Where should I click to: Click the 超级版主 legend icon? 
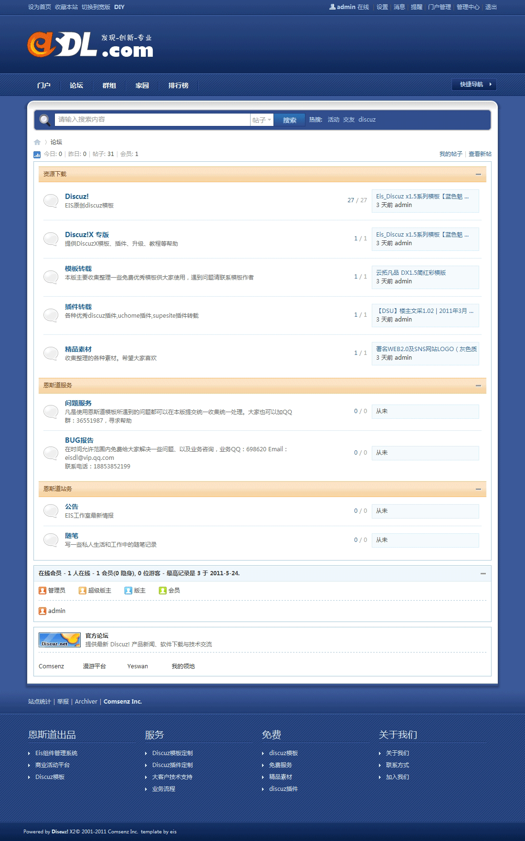[83, 591]
